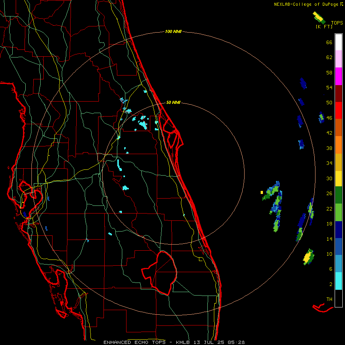Pick the cyan legend swatch

pos(338,281)
